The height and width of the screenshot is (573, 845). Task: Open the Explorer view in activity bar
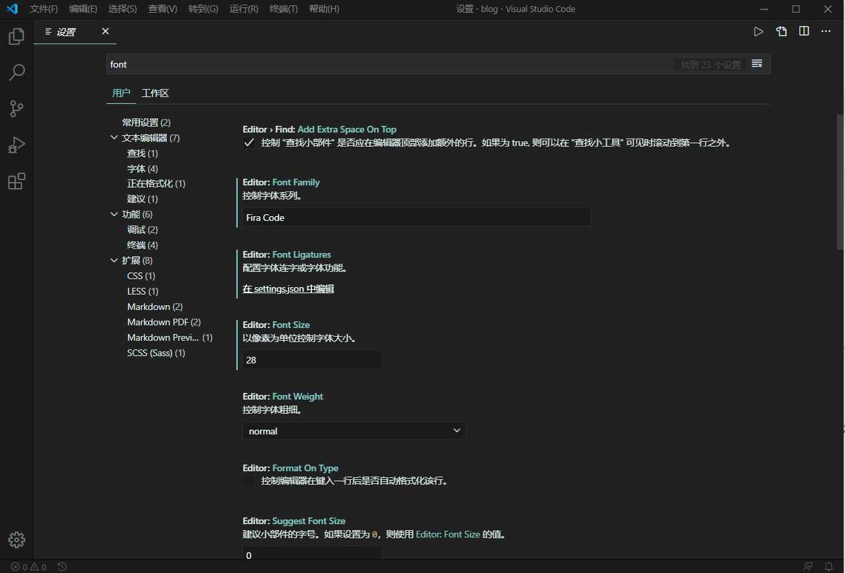tap(17, 36)
